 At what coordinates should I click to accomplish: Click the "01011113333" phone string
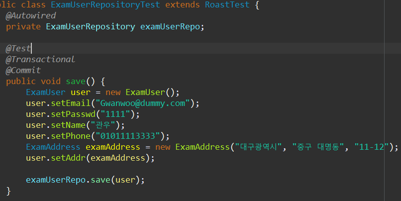128,136
